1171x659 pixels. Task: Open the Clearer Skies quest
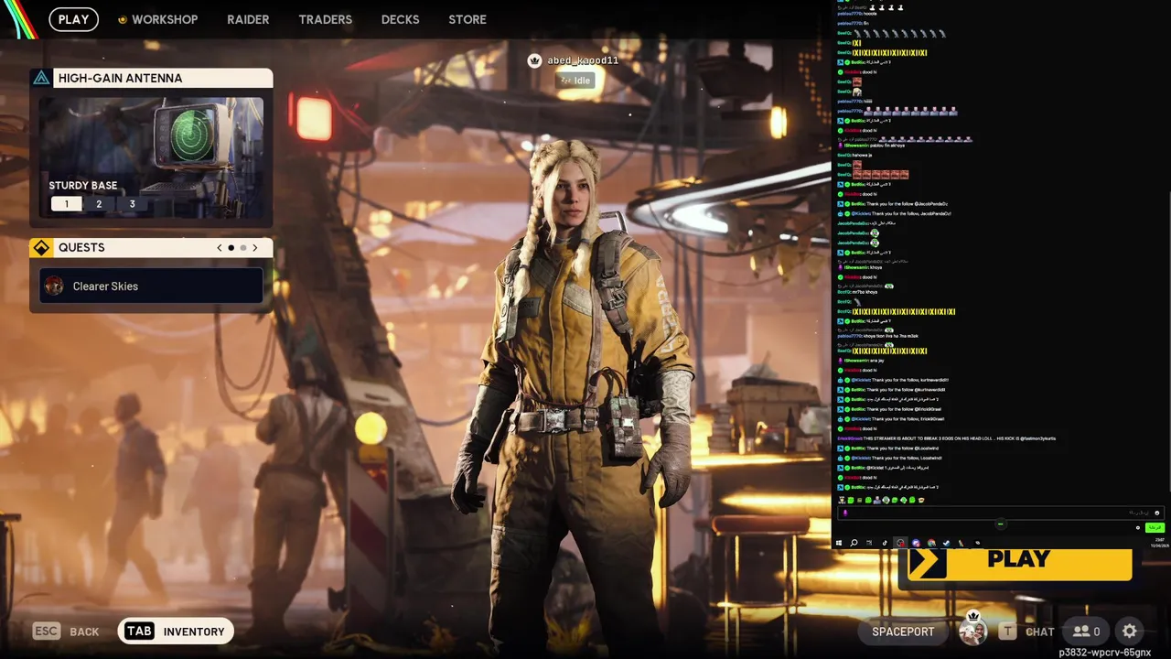(151, 286)
